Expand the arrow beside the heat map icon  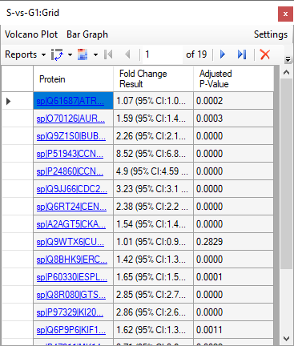click(x=95, y=54)
